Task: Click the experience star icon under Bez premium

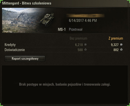Action: [86, 50]
